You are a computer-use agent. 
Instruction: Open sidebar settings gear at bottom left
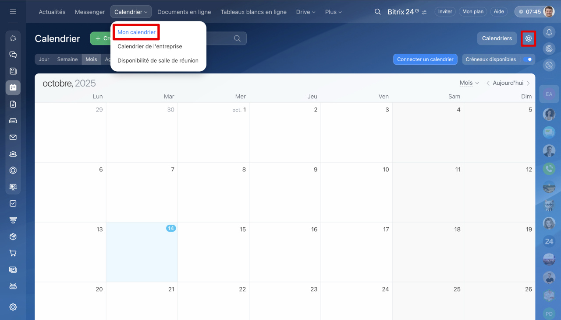(13, 307)
